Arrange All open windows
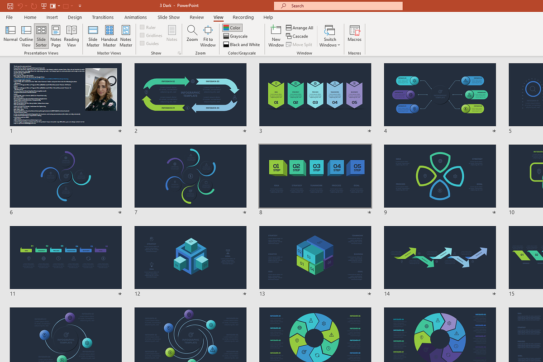This screenshot has width=543, height=362. pos(300,28)
